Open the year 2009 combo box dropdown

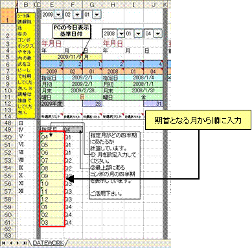coord(58,15)
